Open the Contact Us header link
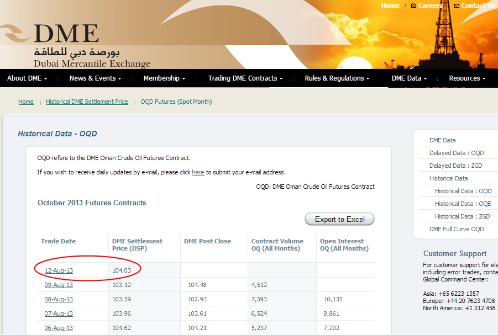 pos(478,6)
